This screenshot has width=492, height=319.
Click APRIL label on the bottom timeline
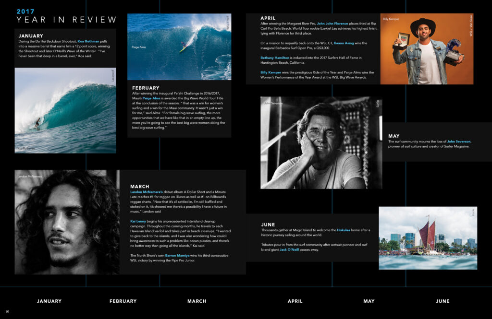click(295, 301)
